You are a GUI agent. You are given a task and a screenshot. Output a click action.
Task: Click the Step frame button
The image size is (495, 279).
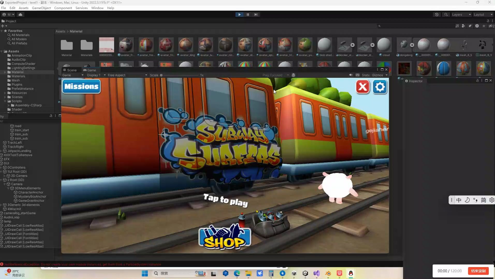(256, 15)
